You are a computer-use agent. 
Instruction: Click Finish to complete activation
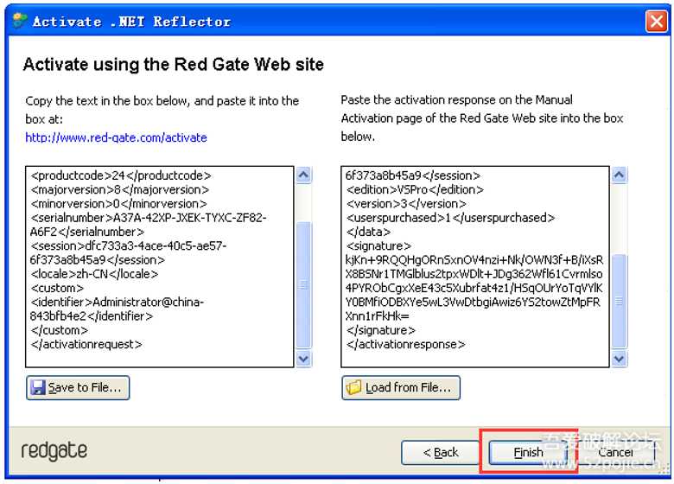[x=528, y=452]
